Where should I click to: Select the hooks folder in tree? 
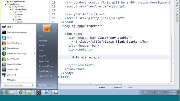pyautogui.click(x=20, y=12)
